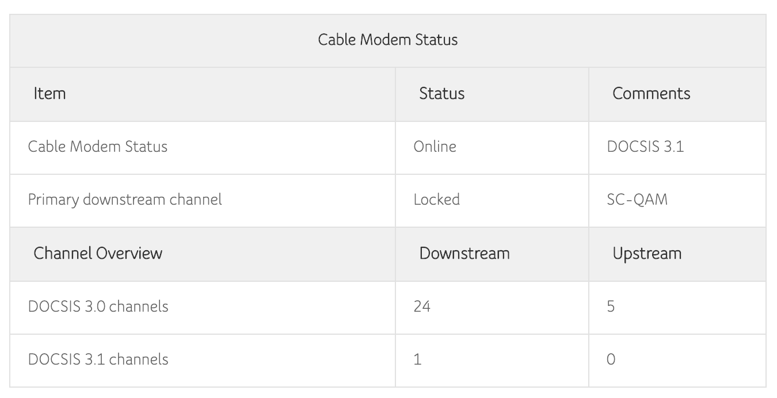Image resolution: width=777 pixels, height=398 pixels.
Task: Click the Online status value
Action: [435, 147]
